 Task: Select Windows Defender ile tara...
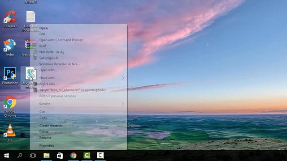pos(60,64)
